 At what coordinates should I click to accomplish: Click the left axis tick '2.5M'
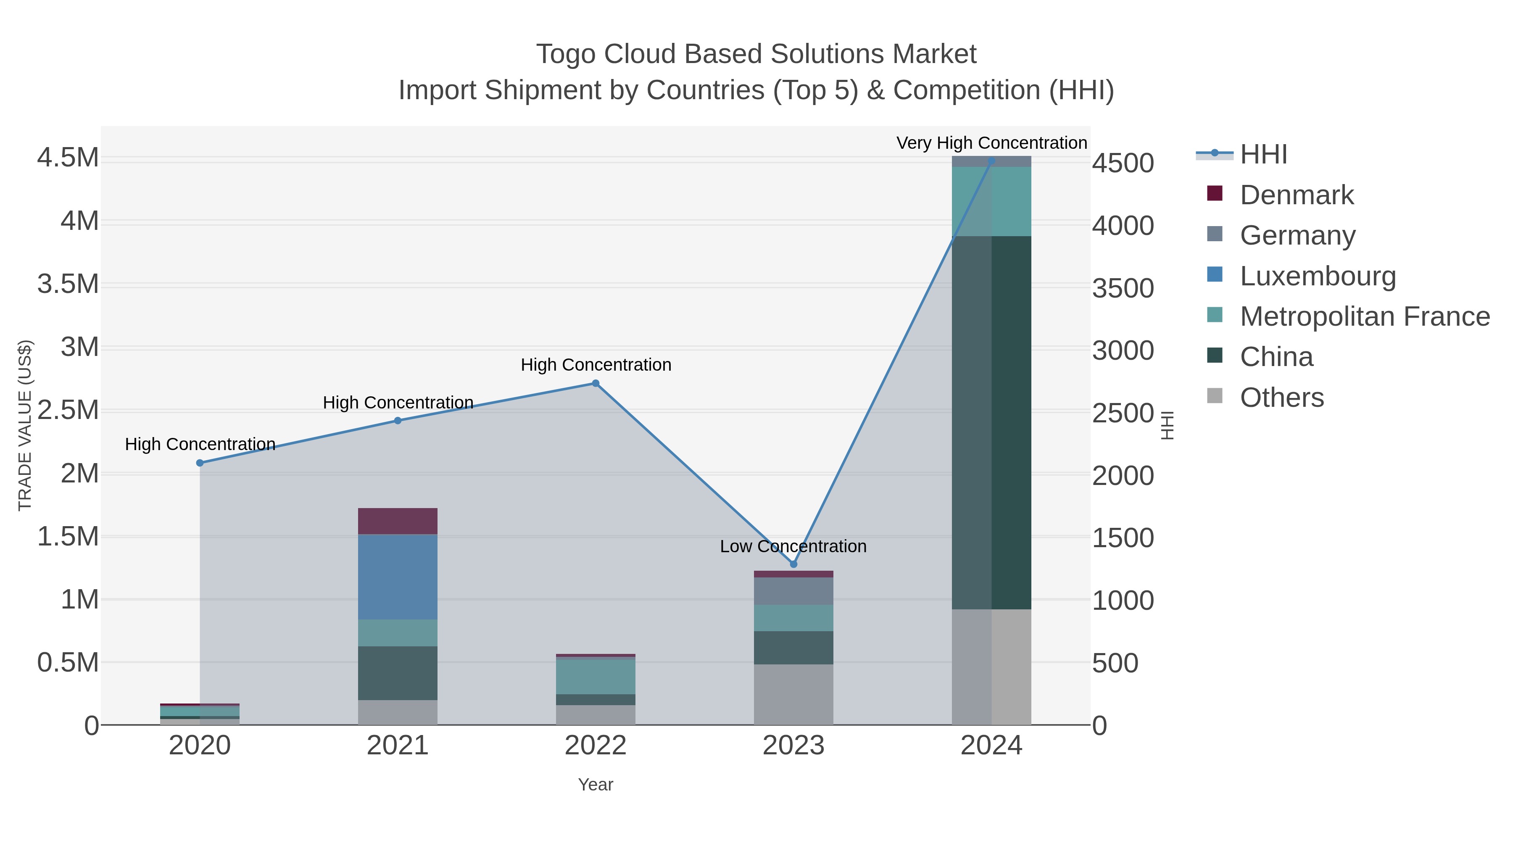tap(68, 410)
